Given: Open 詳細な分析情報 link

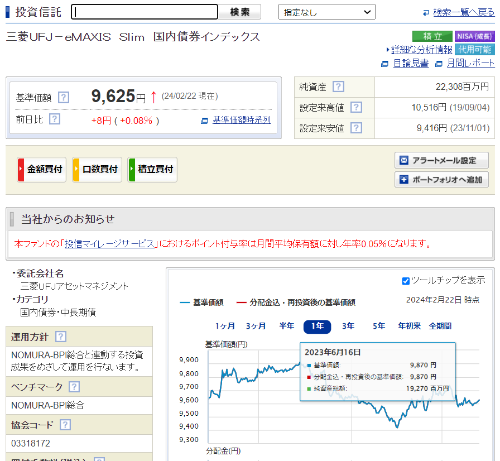Looking at the screenshot, I should click(421, 50).
